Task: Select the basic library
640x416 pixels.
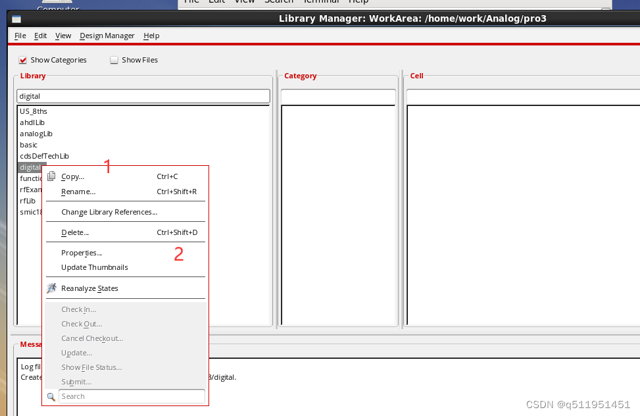Action: 28,145
